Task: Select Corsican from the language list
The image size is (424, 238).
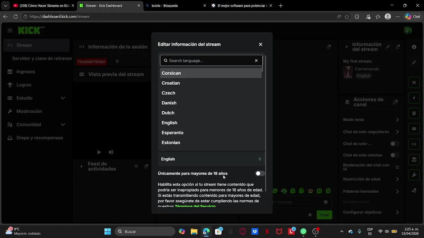Action: (x=211, y=73)
